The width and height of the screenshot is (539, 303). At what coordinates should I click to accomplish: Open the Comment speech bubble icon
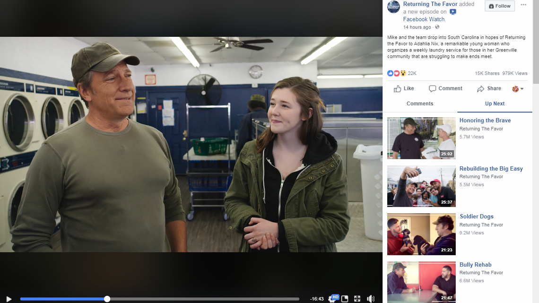[432, 88]
